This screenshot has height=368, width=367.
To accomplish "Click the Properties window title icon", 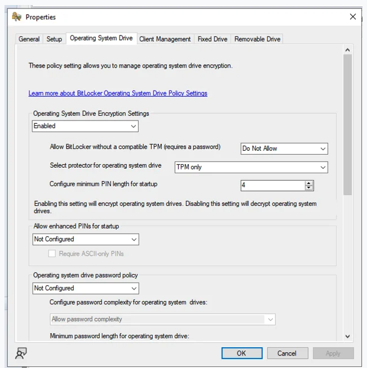I will coord(17,17).
